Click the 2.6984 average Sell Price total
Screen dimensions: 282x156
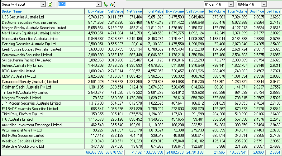point(273,152)
